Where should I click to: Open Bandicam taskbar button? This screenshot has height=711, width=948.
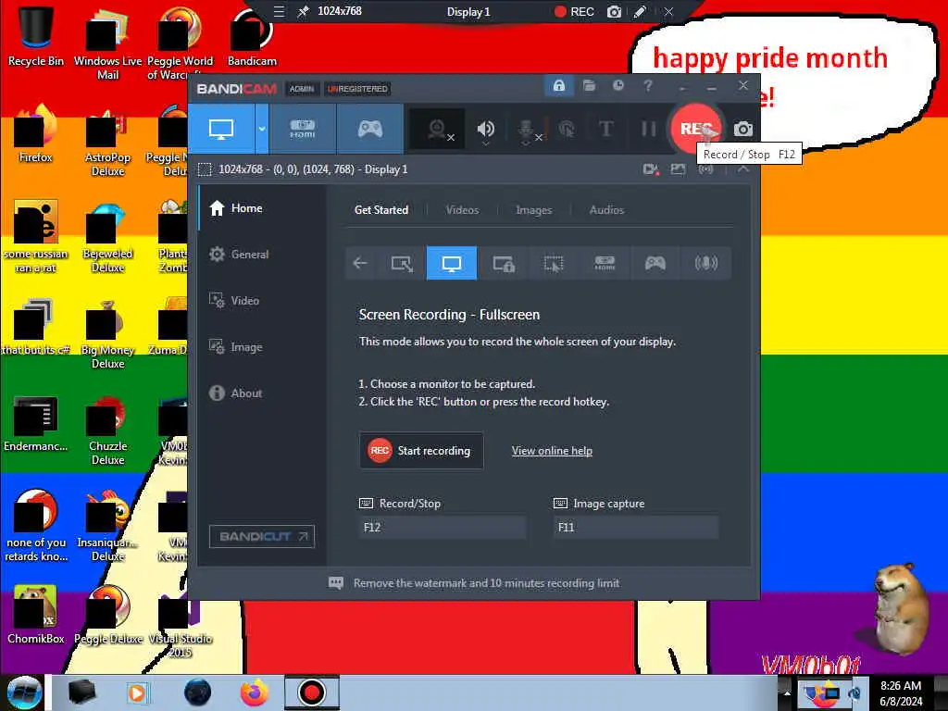312,692
